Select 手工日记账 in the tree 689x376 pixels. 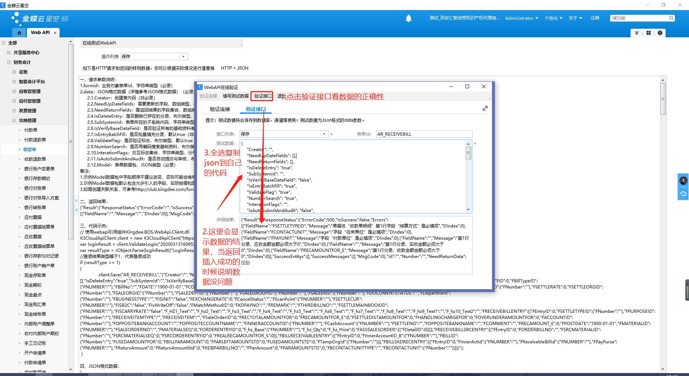tap(35, 343)
